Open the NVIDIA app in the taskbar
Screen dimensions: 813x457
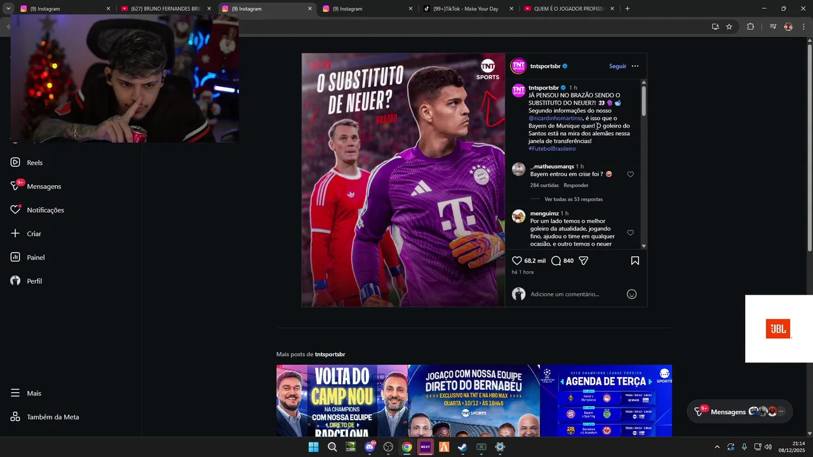[x=351, y=447]
